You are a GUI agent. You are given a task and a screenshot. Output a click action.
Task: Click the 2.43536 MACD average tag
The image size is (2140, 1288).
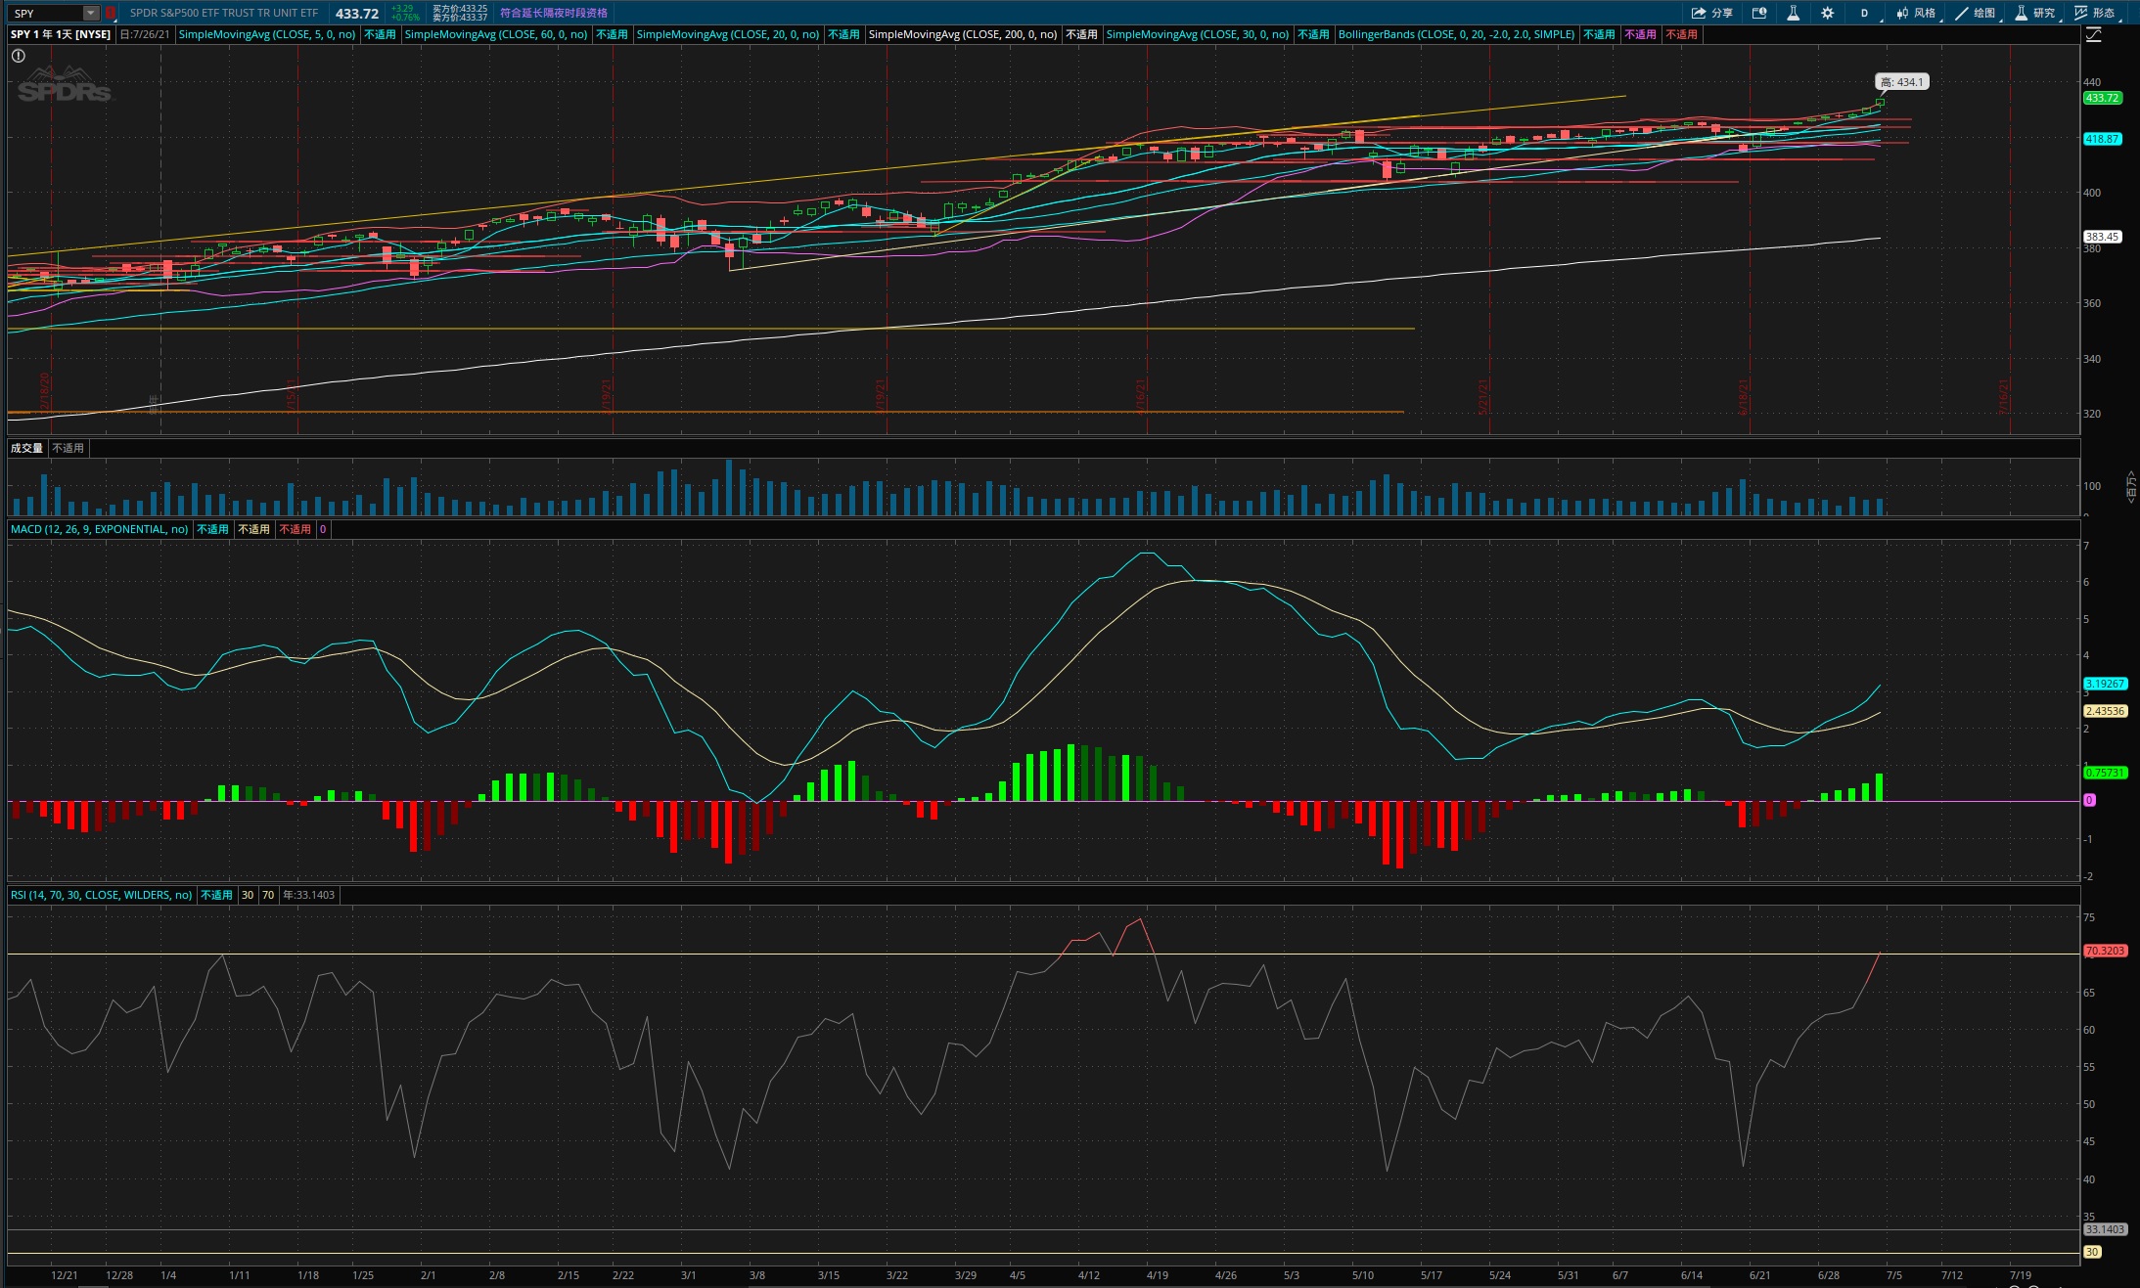click(2105, 711)
